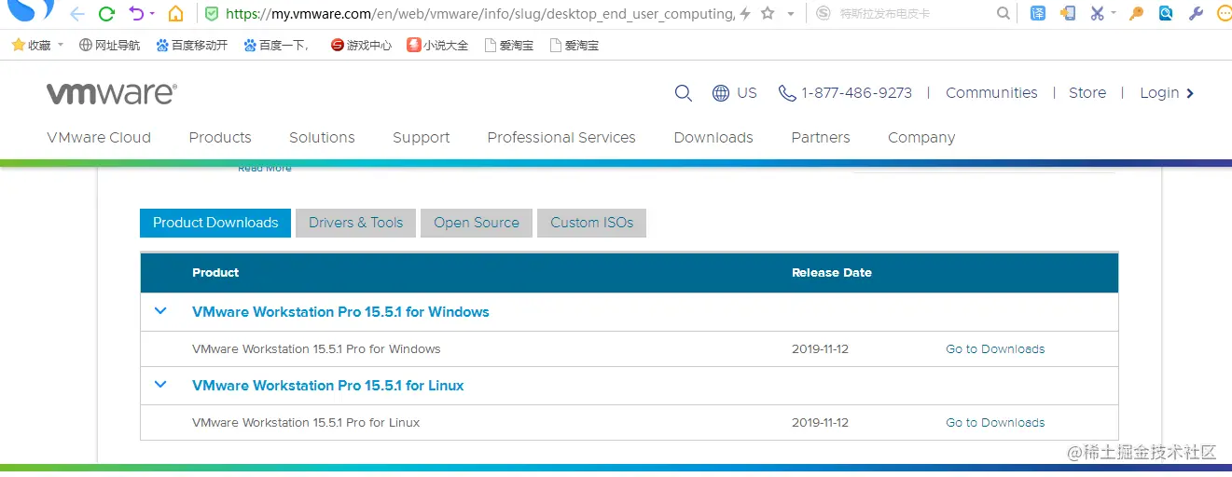Image resolution: width=1232 pixels, height=477 pixels.
Task: Open the VMware Cloud menu
Action: tap(99, 138)
